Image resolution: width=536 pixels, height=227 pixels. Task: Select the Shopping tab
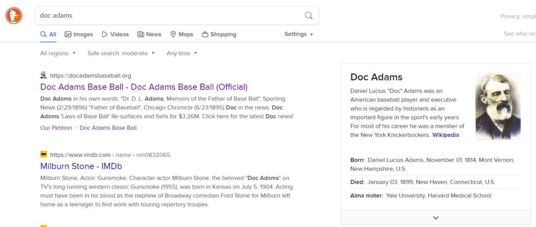219,34
